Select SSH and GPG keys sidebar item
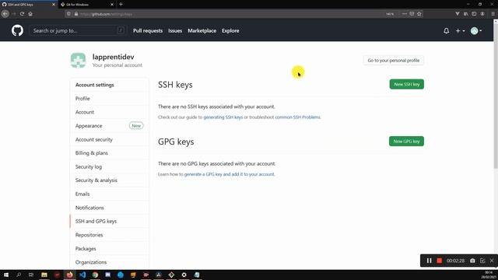The image size is (498, 280). [110, 221]
